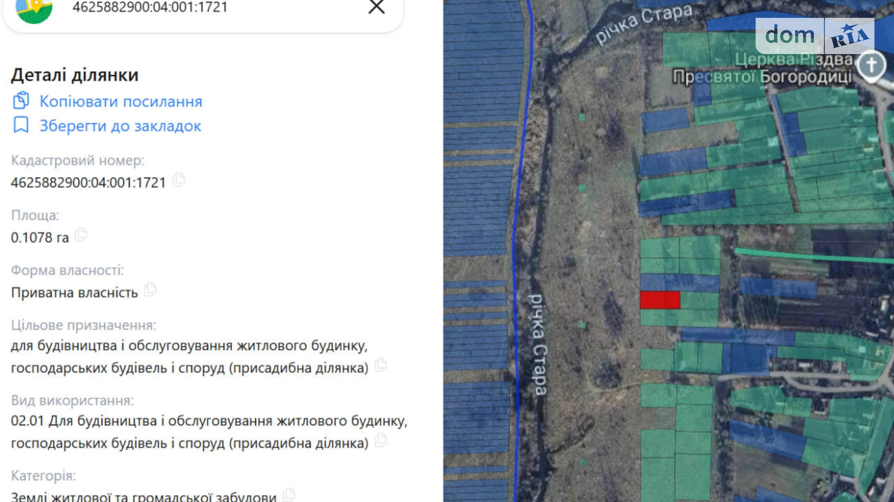The image size is (894, 502).
Task: Click the bookmark icon beside Зберегти до закладок
Action: [21, 125]
